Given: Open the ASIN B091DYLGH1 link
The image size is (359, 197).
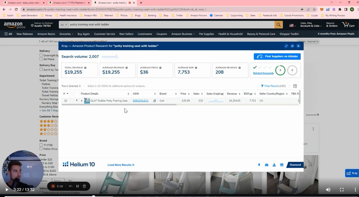Looking at the screenshot, I should 141,101.
